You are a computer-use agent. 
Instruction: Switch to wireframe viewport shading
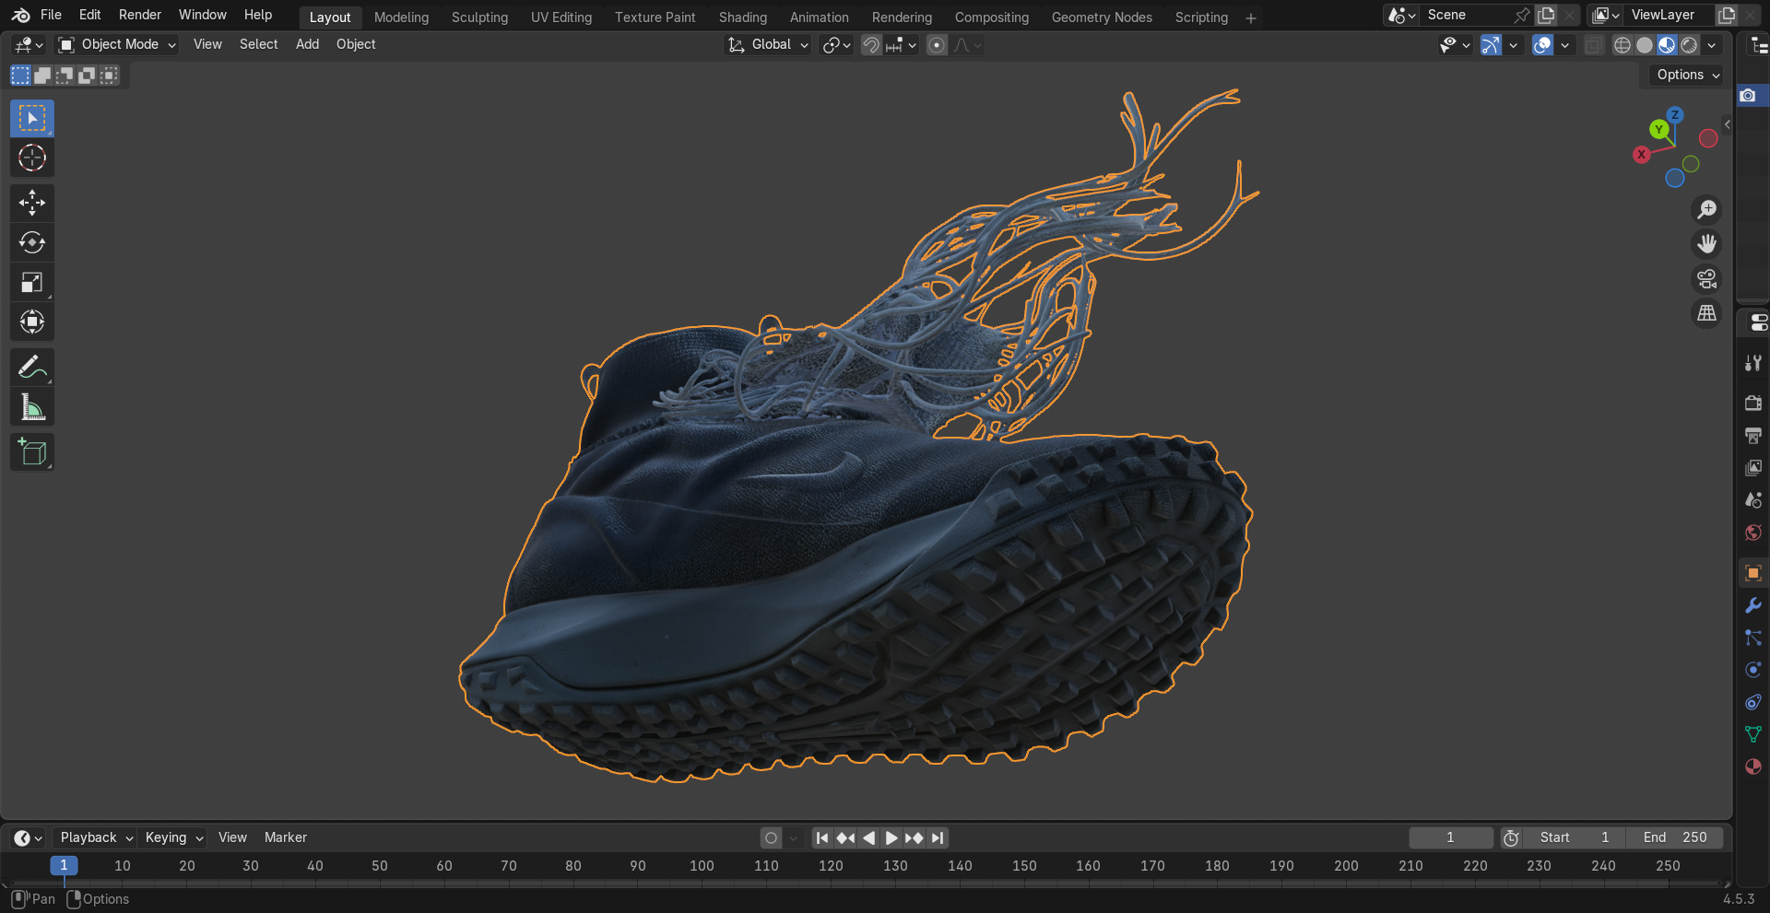[x=1622, y=45]
